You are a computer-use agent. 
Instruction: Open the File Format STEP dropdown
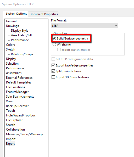point(85,26)
